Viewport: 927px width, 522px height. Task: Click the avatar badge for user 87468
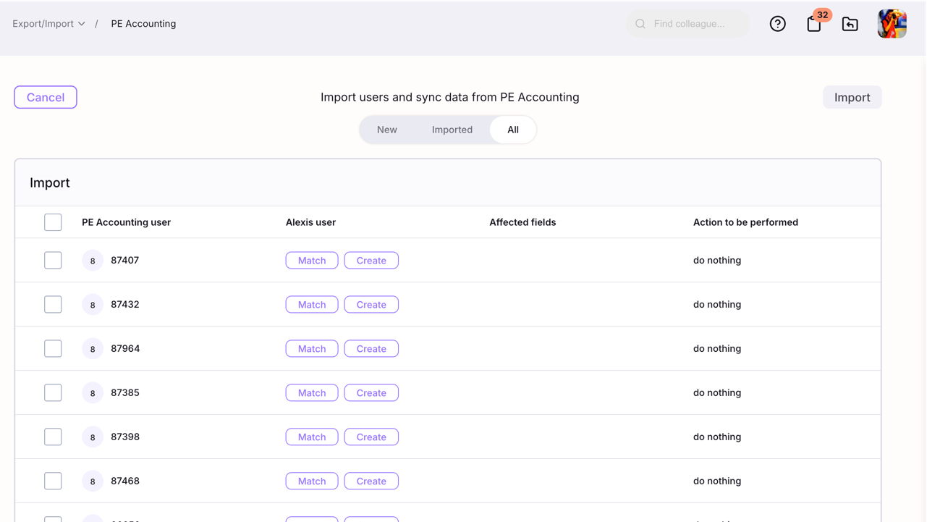[x=93, y=481]
